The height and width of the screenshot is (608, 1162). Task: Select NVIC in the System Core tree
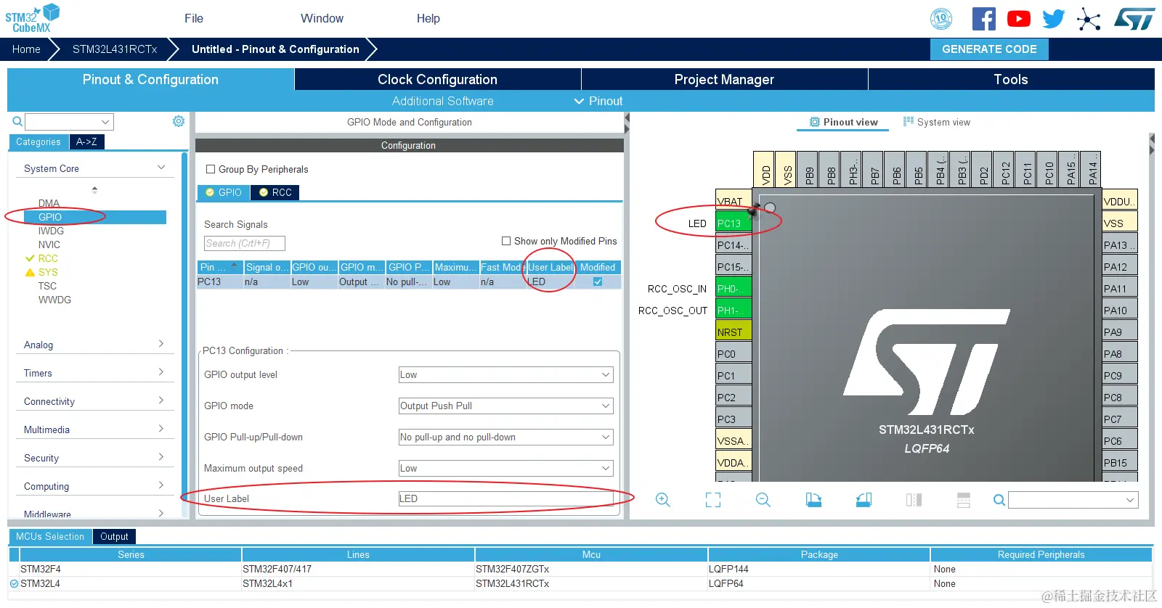pos(49,245)
